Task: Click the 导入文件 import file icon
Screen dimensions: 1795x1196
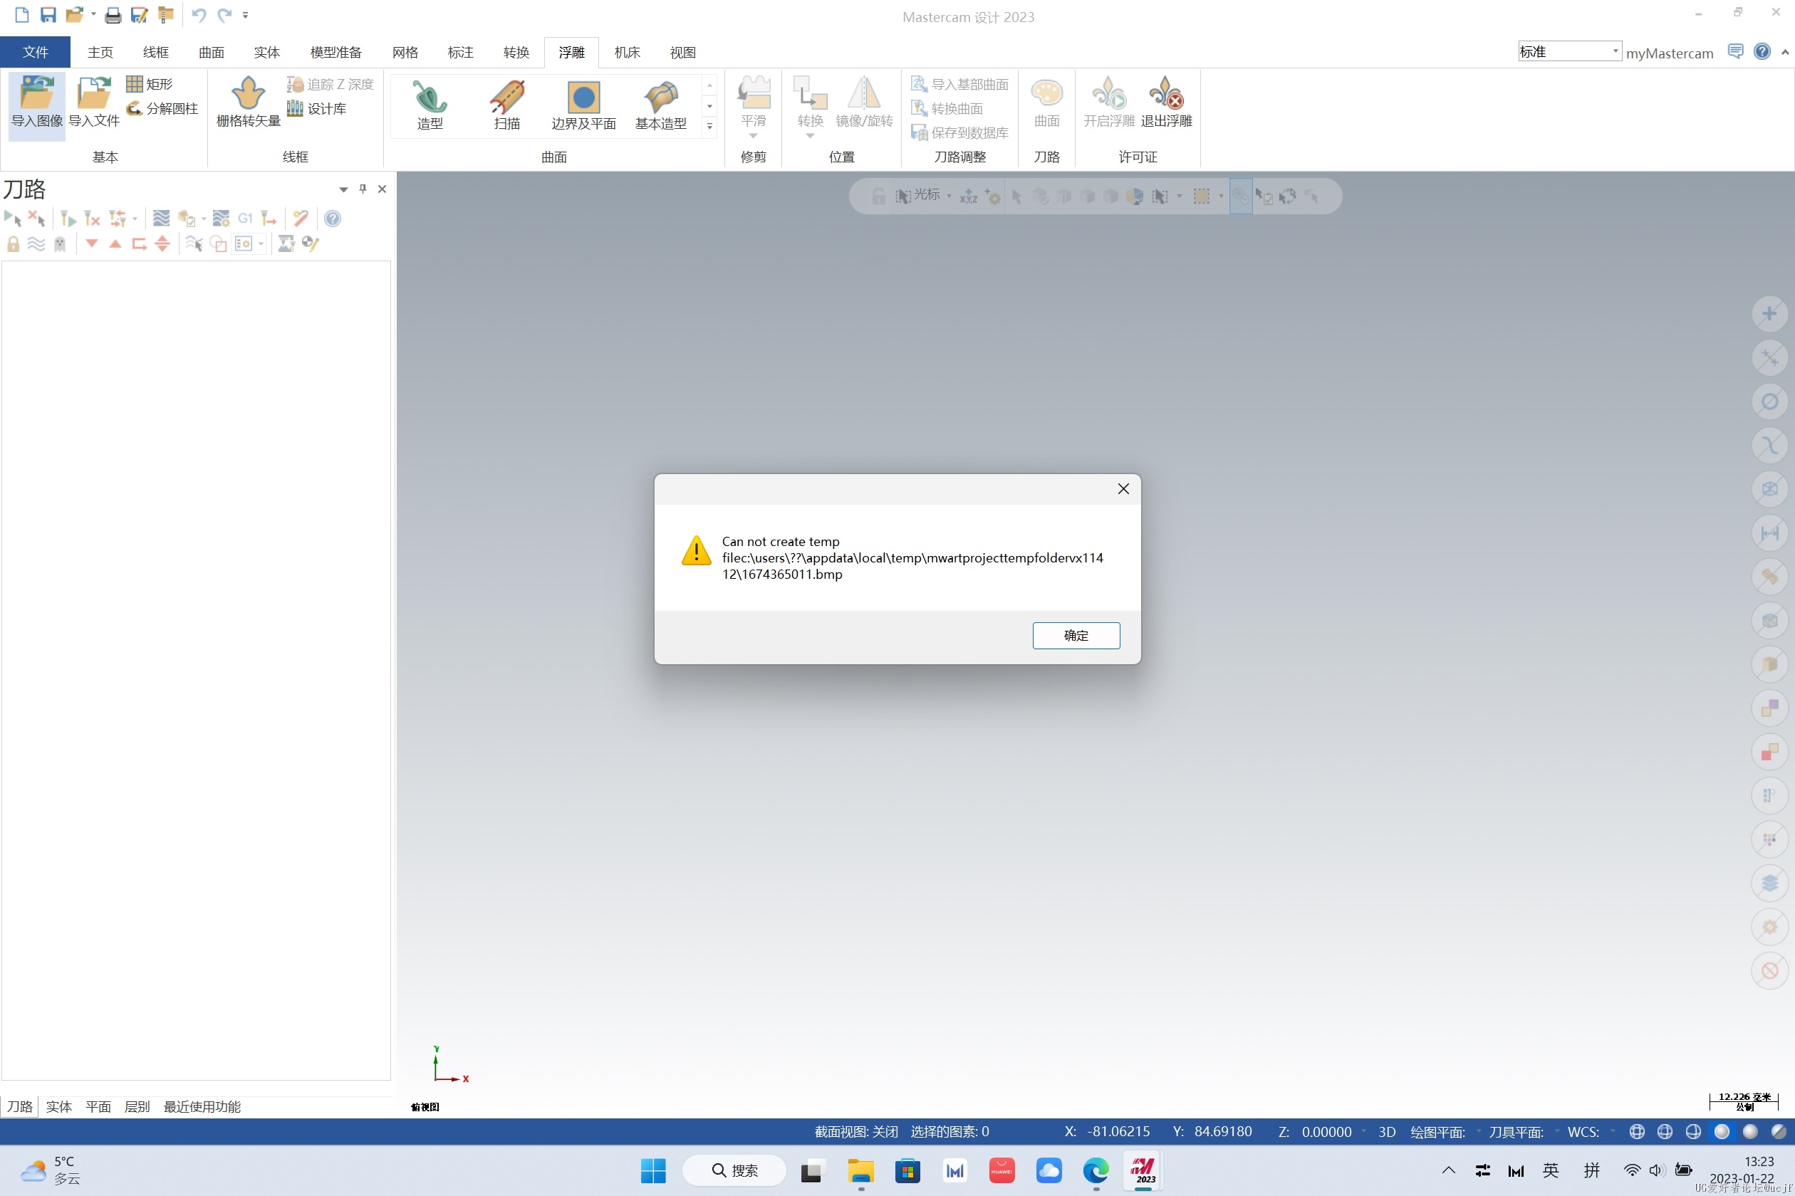Action: (94, 103)
